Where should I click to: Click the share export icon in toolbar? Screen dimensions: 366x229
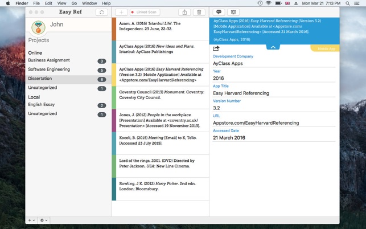[184, 12]
